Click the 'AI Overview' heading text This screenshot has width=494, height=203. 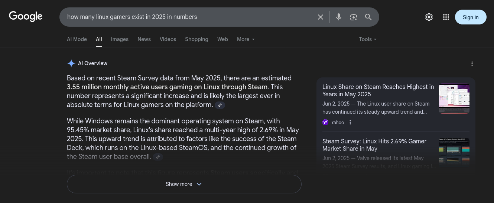click(92, 63)
